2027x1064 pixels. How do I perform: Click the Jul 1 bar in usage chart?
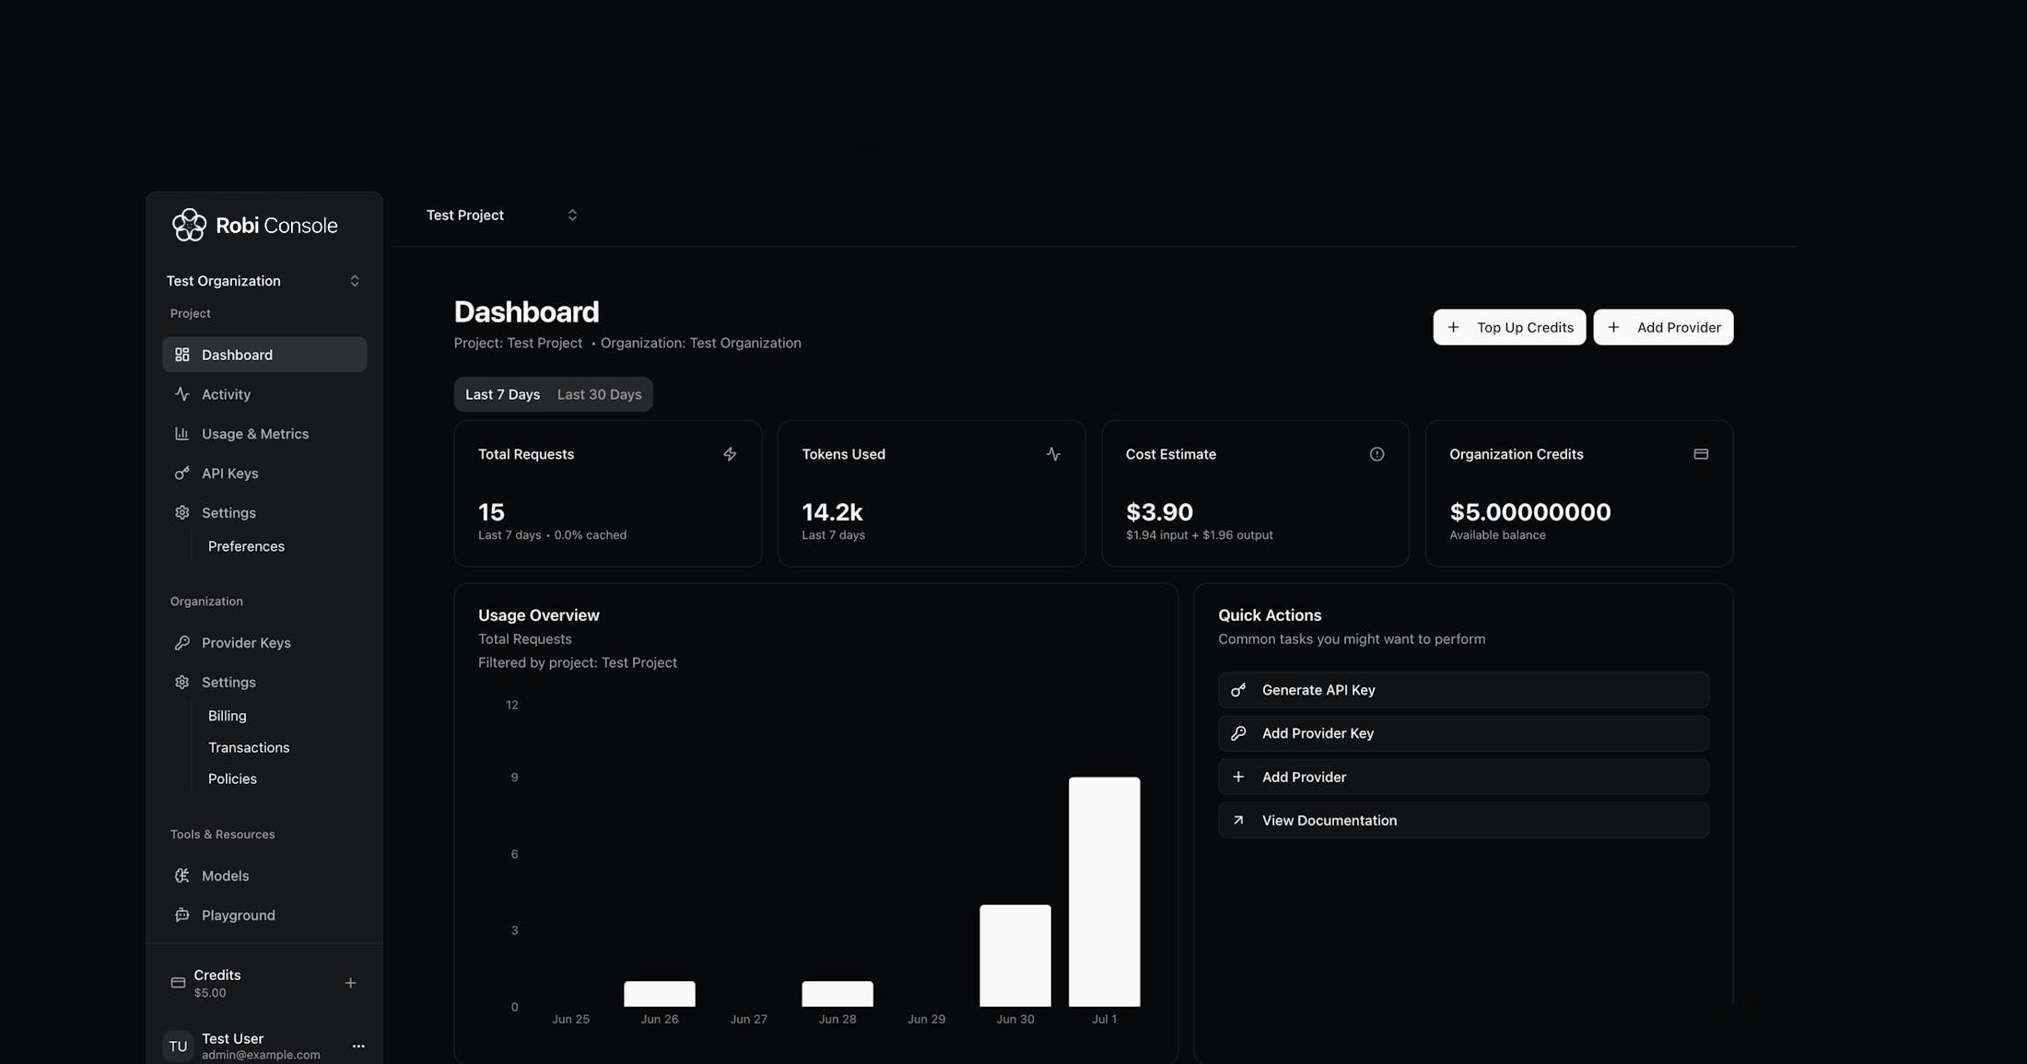(x=1104, y=891)
